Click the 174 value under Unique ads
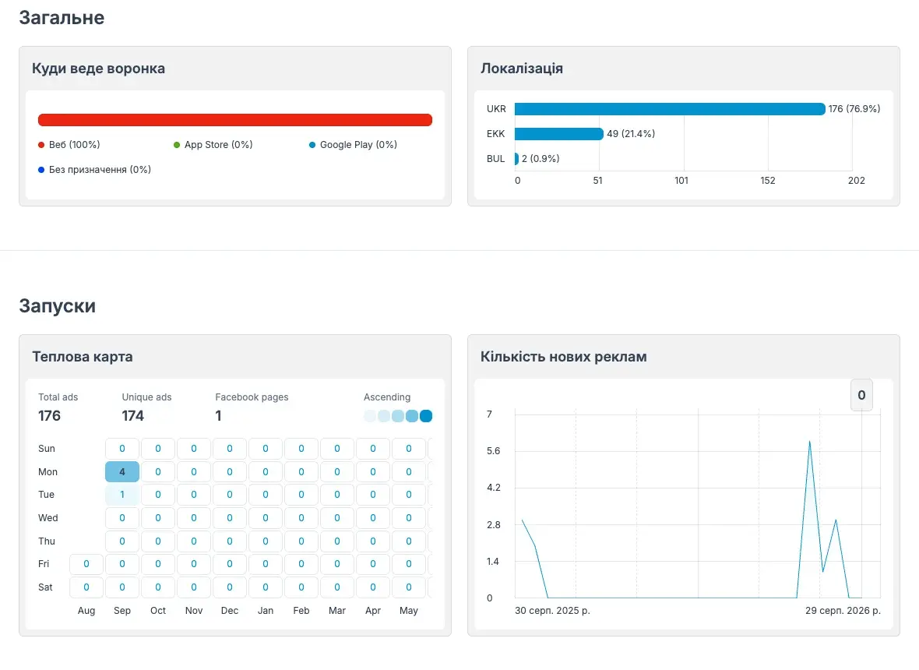The width and height of the screenshot is (919, 670). [133, 416]
